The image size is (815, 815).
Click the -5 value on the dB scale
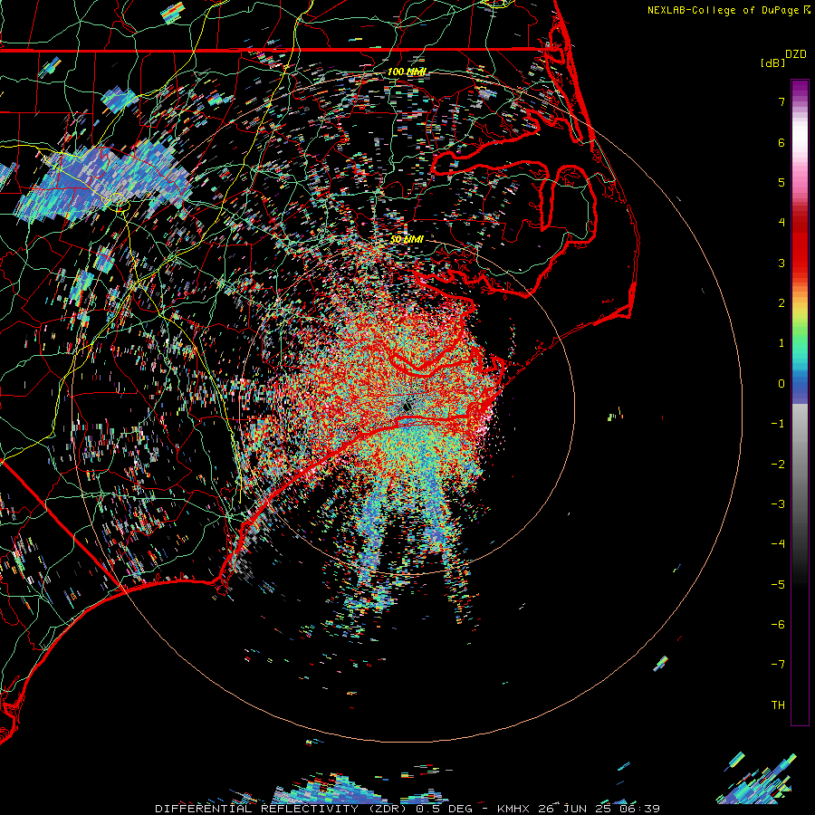click(x=778, y=585)
